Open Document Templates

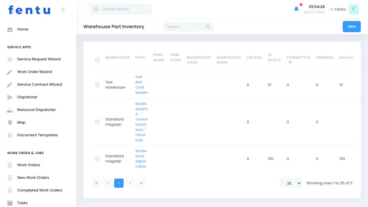(x=37, y=135)
